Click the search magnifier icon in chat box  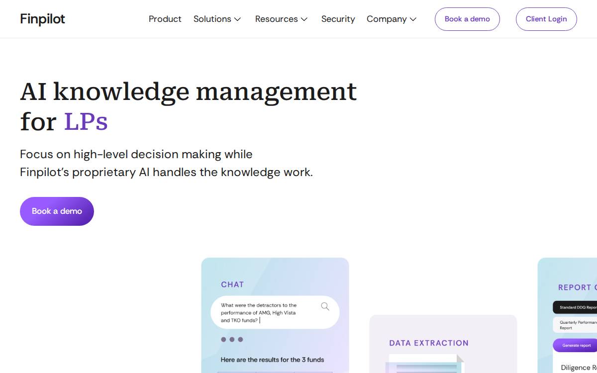coord(325,306)
